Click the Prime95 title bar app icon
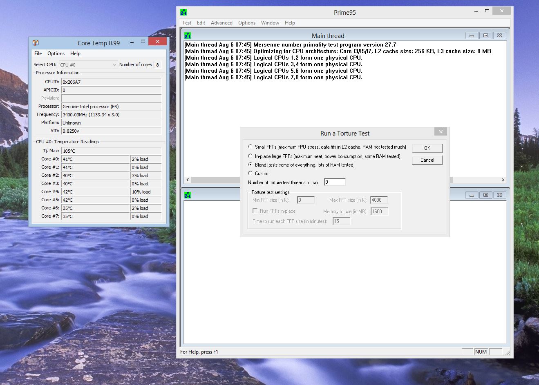539x385 pixels. [183, 12]
